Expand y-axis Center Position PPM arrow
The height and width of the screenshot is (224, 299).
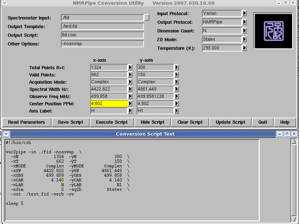pos(177,104)
